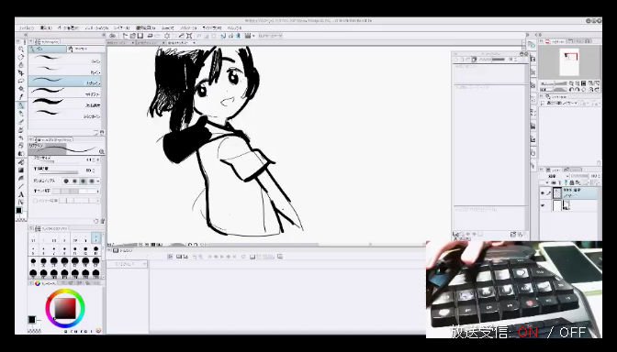Open the Edit menu

click(46, 27)
